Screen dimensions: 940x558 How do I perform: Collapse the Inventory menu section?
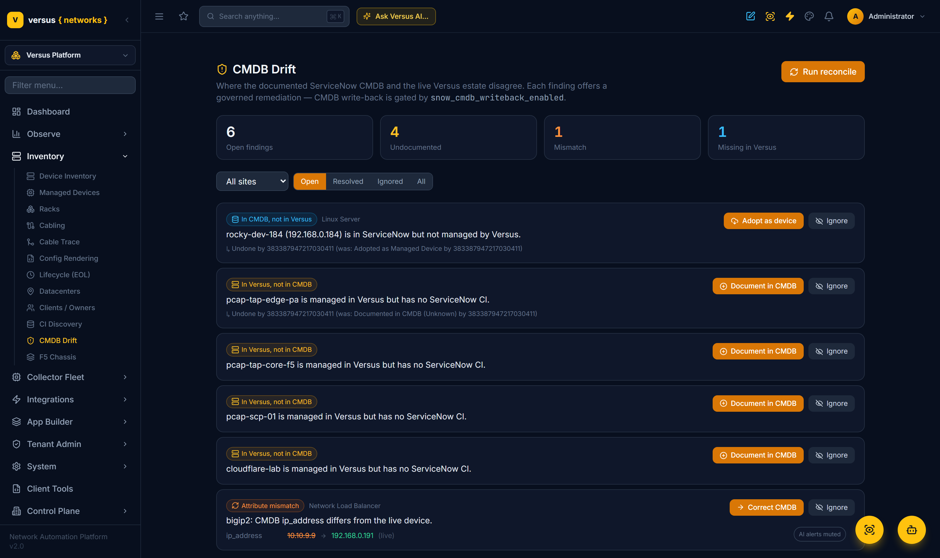(70, 157)
